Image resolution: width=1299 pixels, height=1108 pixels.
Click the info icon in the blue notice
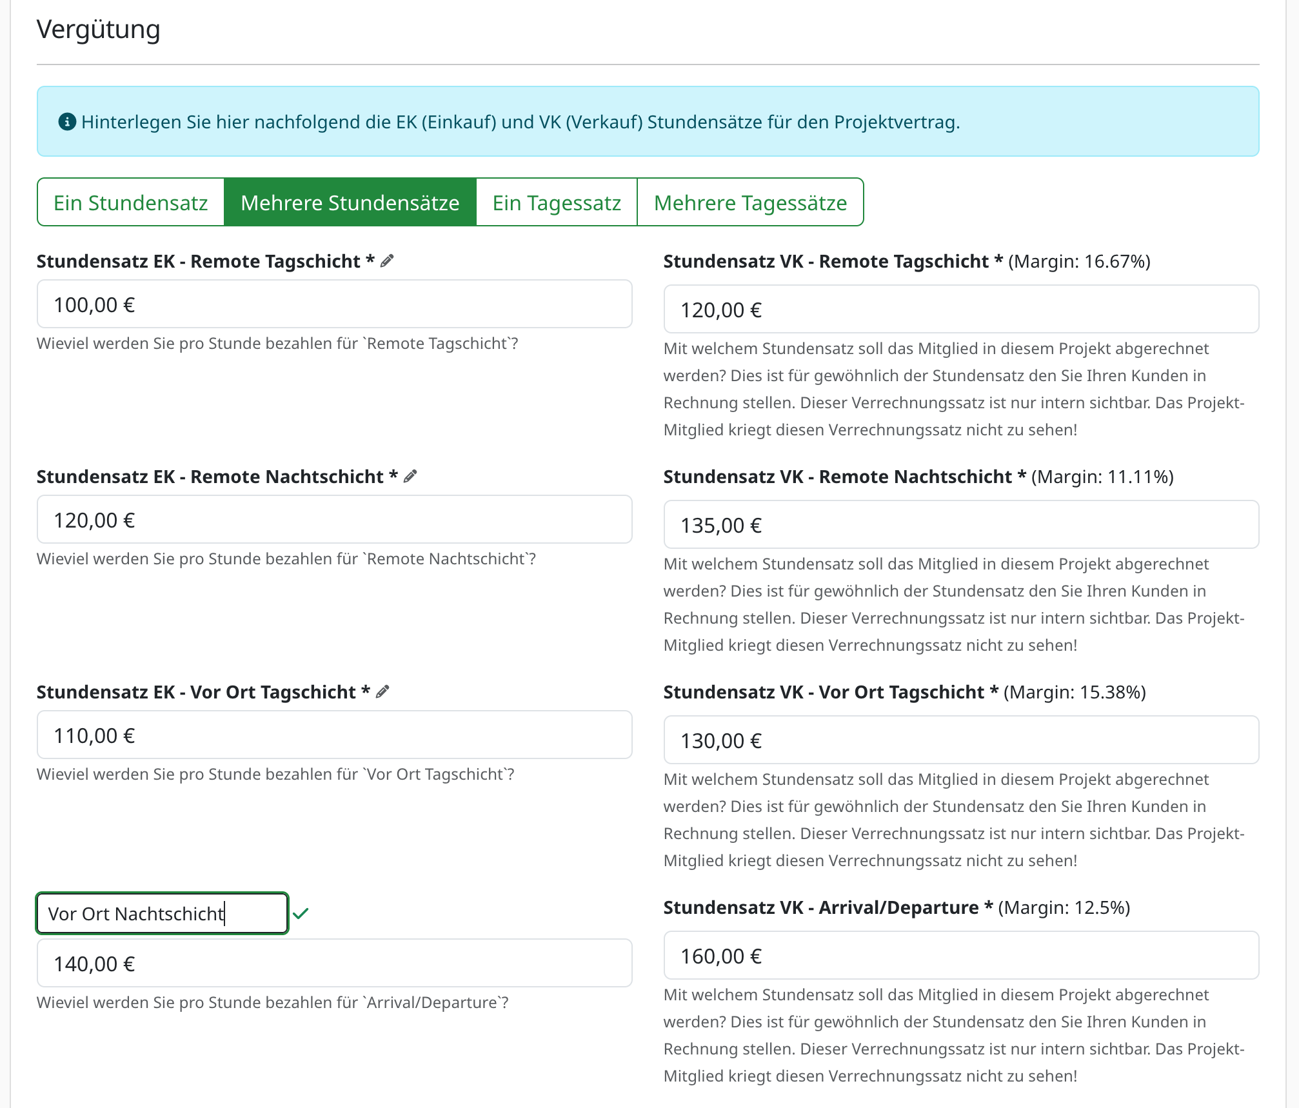[67, 121]
